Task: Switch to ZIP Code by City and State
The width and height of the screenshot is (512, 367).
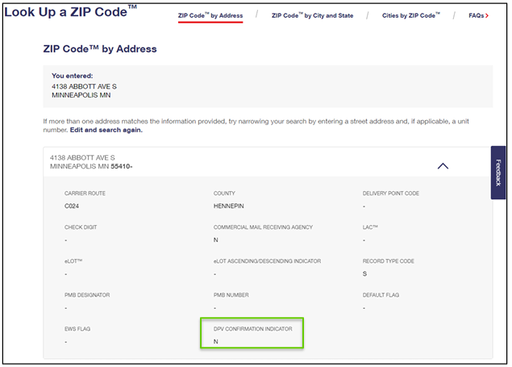Action: [312, 15]
